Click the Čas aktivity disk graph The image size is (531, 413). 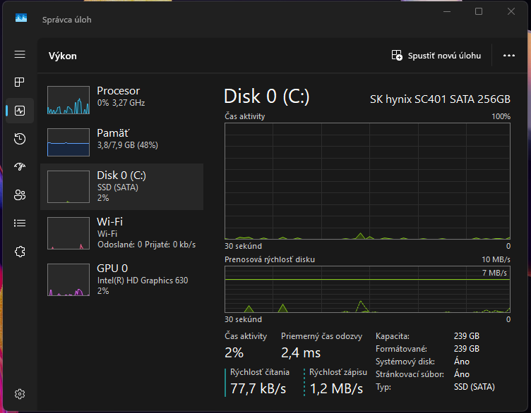click(367, 180)
